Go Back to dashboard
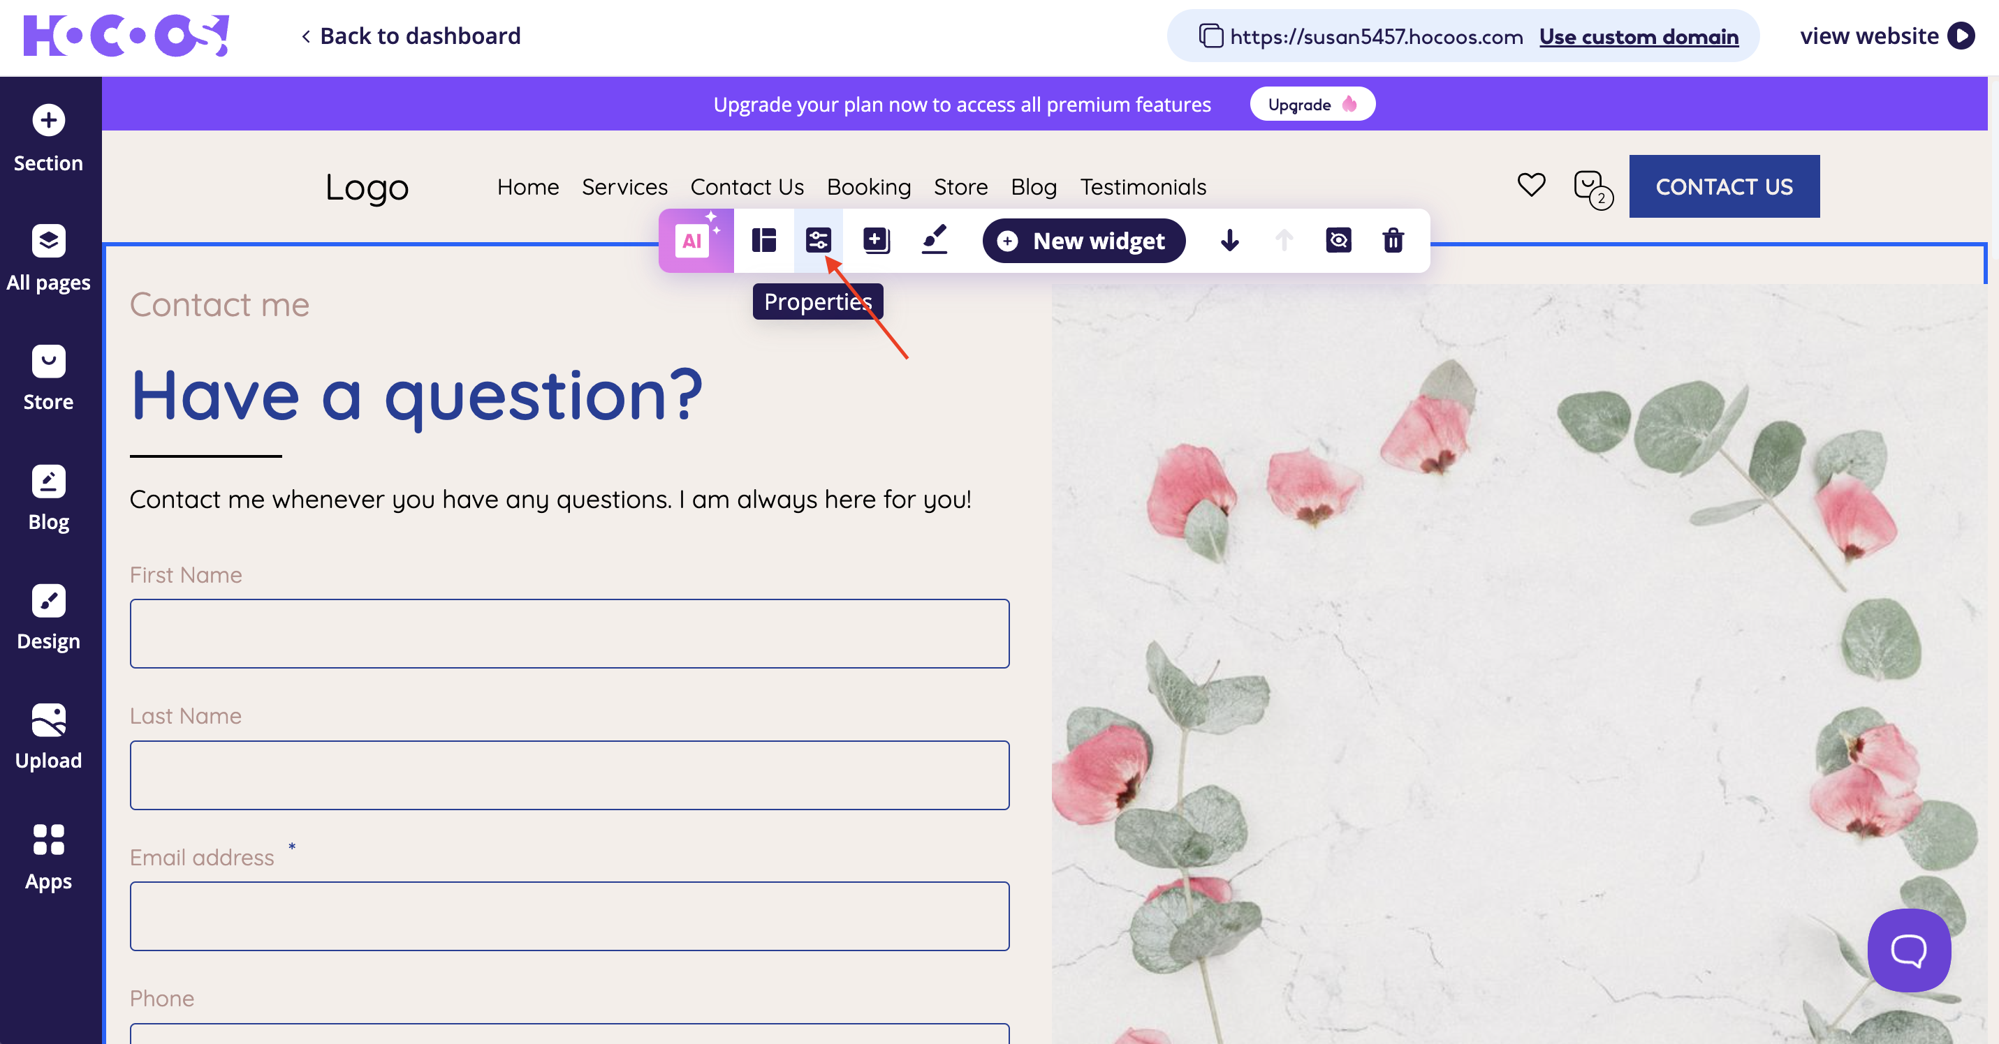Screen dimensions: 1999x1044 pyautogui.click(x=411, y=36)
